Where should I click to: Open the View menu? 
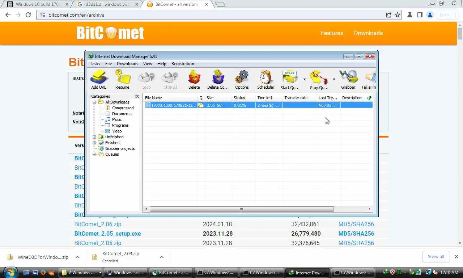pos(148,64)
